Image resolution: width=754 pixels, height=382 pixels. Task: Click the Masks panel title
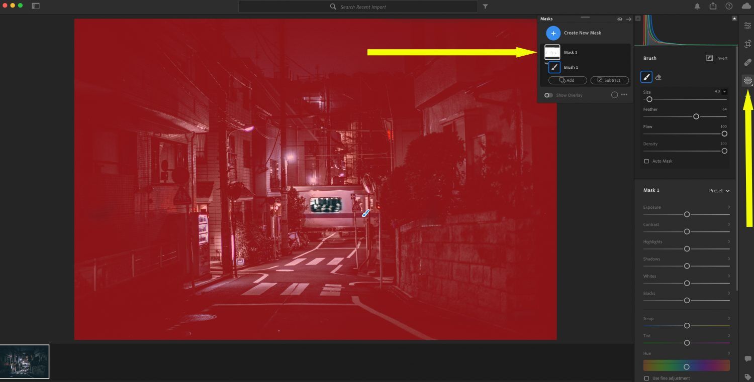tap(546, 19)
